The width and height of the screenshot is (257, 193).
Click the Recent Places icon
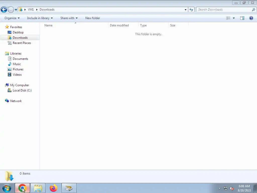tap(10, 43)
